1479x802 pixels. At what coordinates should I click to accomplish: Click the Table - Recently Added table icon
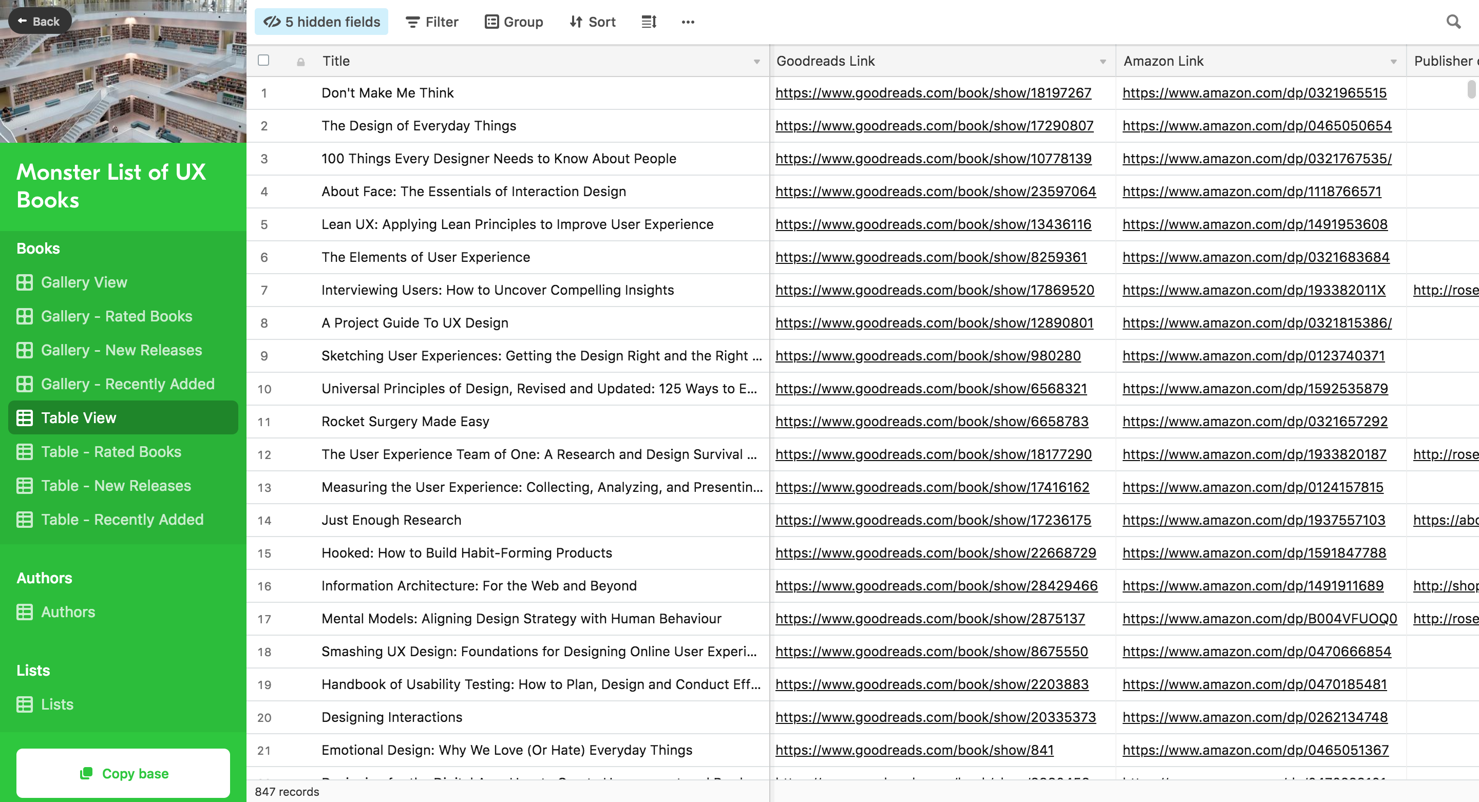coord(24,520)
